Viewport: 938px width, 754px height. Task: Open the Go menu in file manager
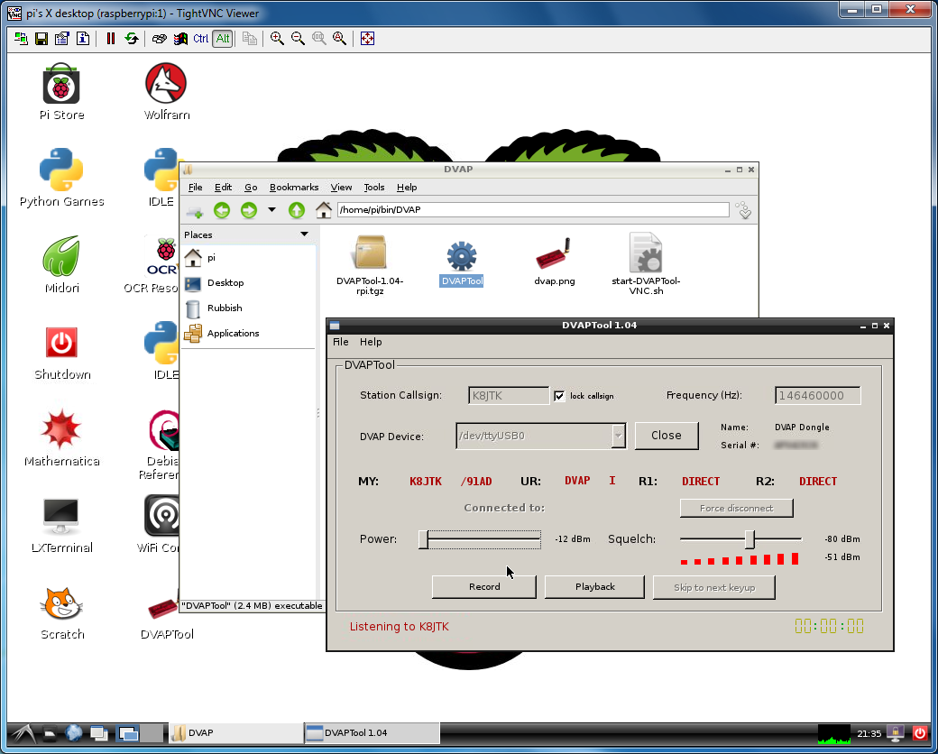point(251,188)
